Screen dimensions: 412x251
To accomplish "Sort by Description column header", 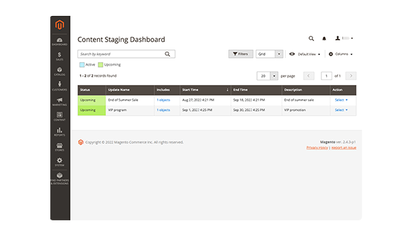I will pyautogui.click(x=306, y=90).
